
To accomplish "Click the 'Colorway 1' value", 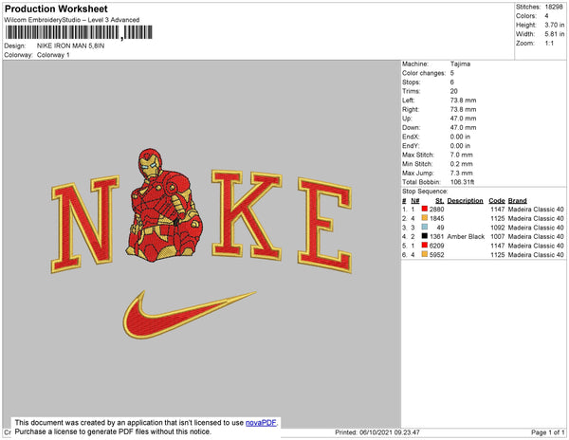I will click(53, 55).
